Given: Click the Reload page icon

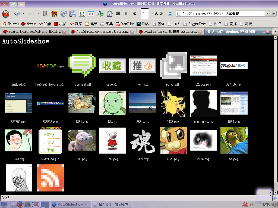Looking at the screenshot, I should 63,14.
